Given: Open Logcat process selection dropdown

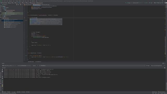Looking at the screenshot, I should [24, 66].
